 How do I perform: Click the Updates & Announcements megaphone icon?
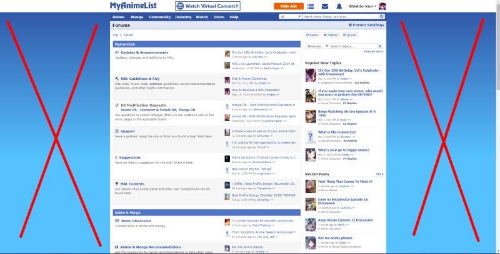pyautogui.click(x=117, y=52)
